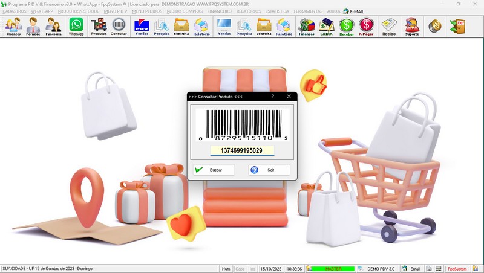The width and height of the screenshot is (484, 273).
Task: Click the 18:38:36 clock in status bar
Action: tap(294, 269)
